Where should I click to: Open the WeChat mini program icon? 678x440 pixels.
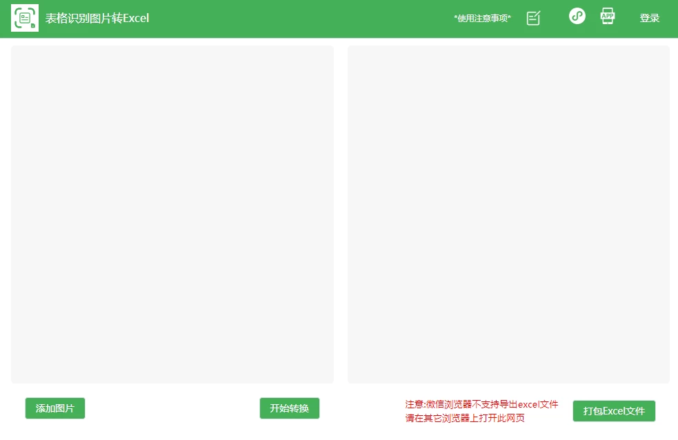pyautogui.click(x=577, y=16)
